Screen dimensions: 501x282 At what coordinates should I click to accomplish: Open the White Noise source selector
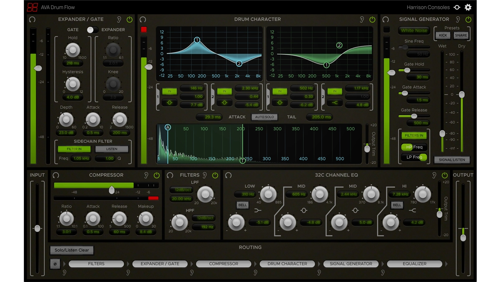tap(414, 30)
